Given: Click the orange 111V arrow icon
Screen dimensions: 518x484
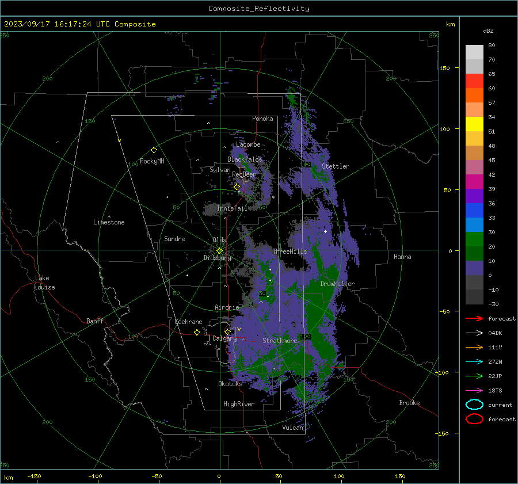Looking at the screenshot, I should 474,347.
